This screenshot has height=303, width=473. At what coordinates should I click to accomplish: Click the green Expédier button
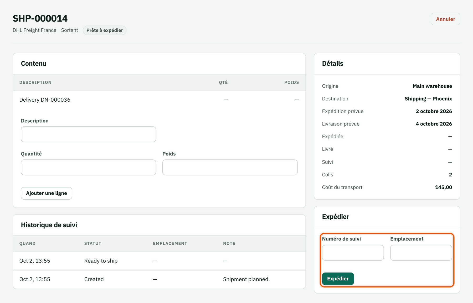pos(338,279)
